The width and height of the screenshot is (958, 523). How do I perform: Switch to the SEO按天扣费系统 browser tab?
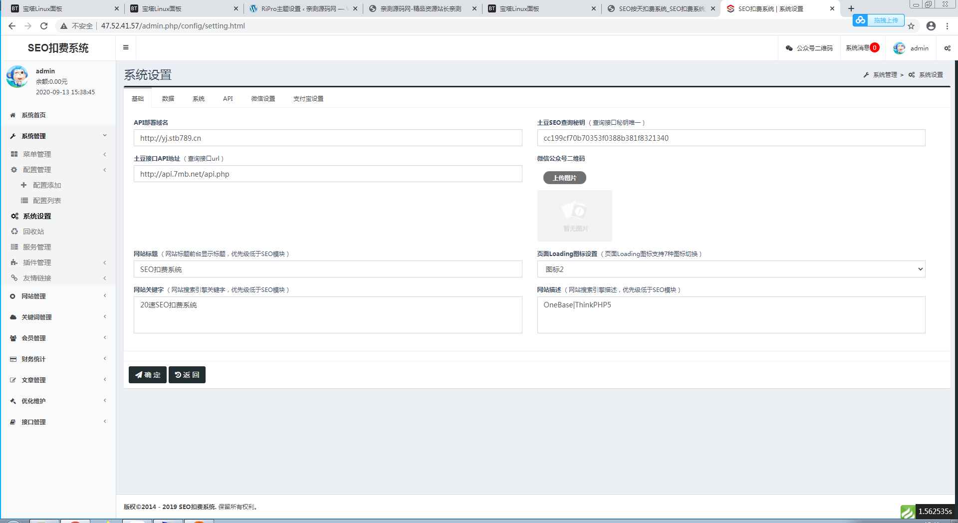click(x=661, y=8)
